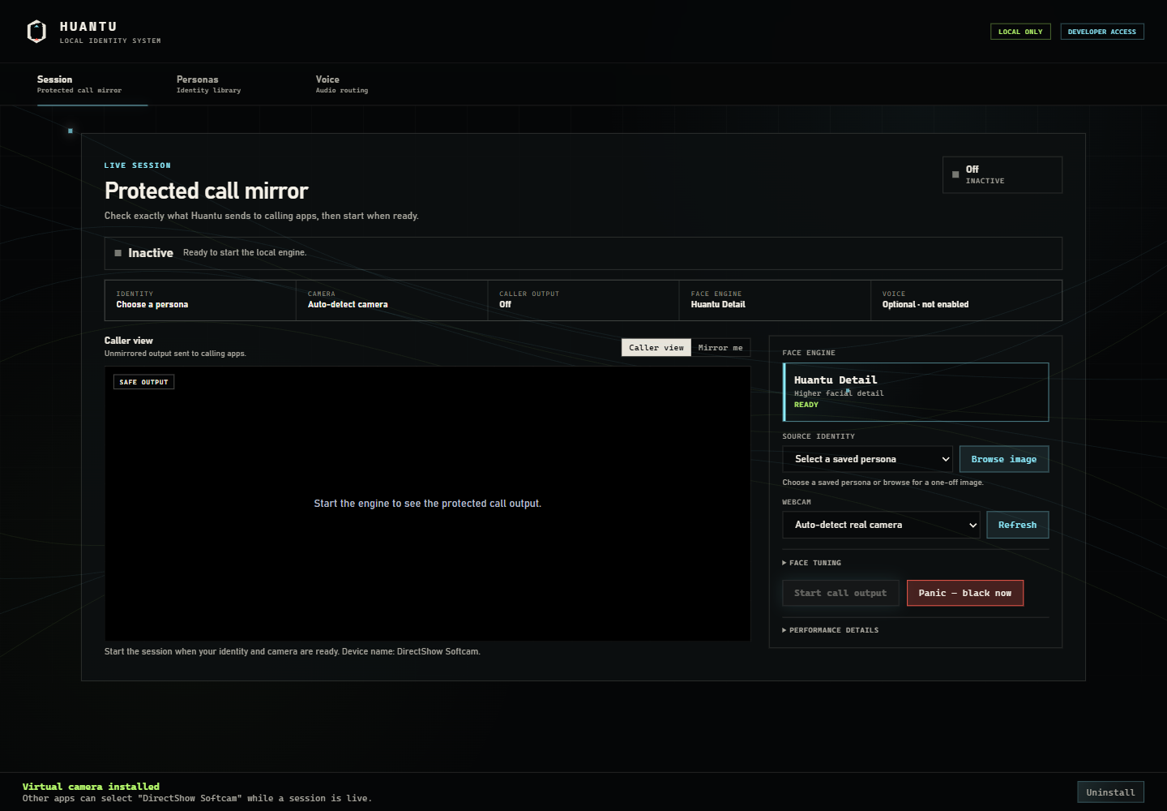The image size is (1167, 811).
Task: Click the Developer Access badge
Action: 1102,32
